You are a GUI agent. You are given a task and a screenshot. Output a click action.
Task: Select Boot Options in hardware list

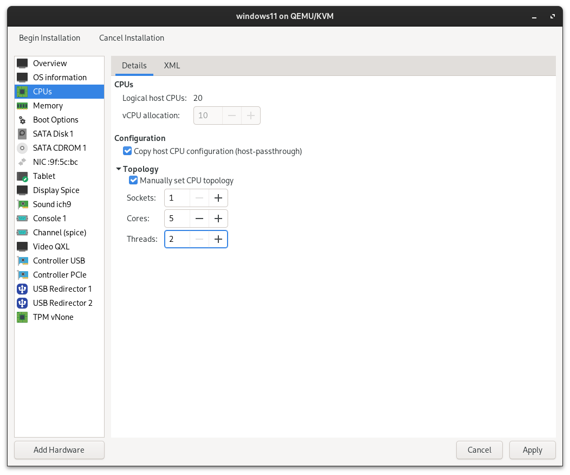[x=59, y=120]
